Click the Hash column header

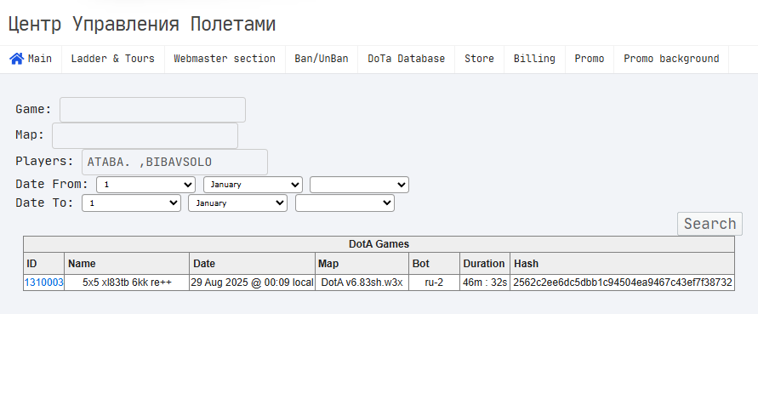(x=622, y=264)
